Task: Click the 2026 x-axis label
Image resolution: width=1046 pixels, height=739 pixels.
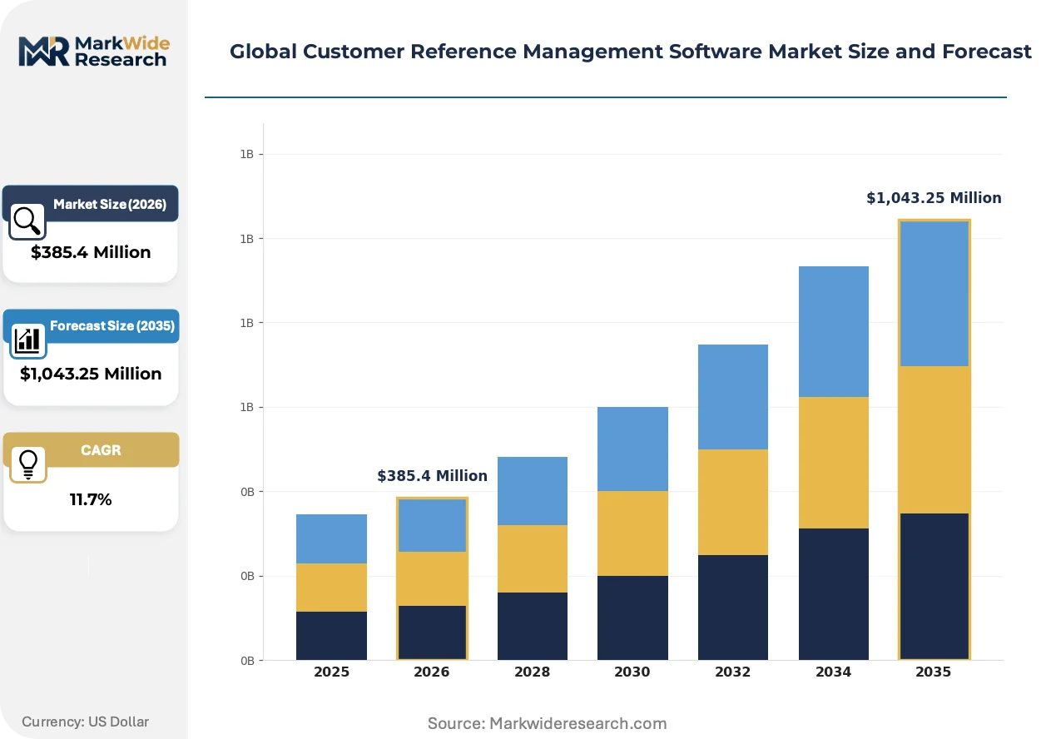Action: point(432,672)
